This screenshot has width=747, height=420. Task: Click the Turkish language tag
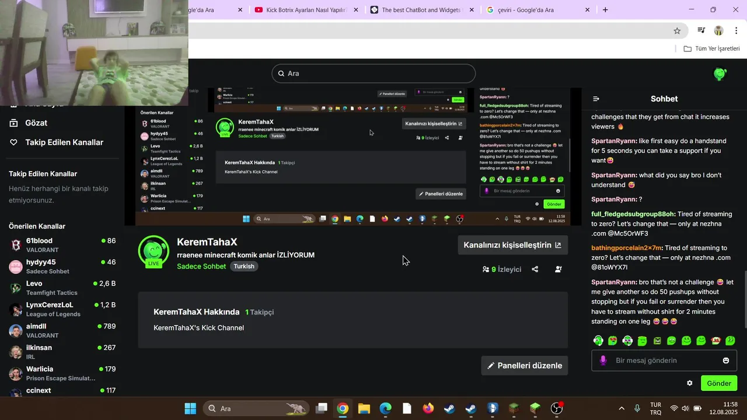(x=244, y=266)
